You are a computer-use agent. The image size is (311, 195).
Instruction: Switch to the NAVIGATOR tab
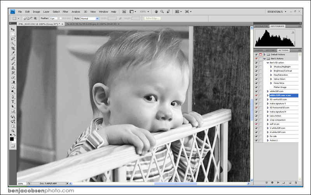coord(261,26)
